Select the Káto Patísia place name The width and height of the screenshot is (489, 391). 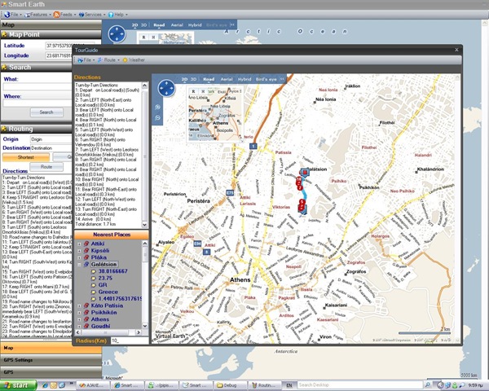107,305
